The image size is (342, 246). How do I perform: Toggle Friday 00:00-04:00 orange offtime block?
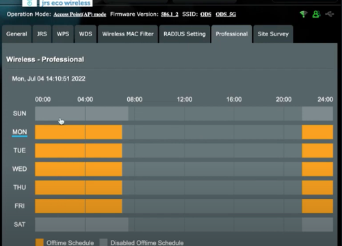pyautogui.click(x=60, y=206)
